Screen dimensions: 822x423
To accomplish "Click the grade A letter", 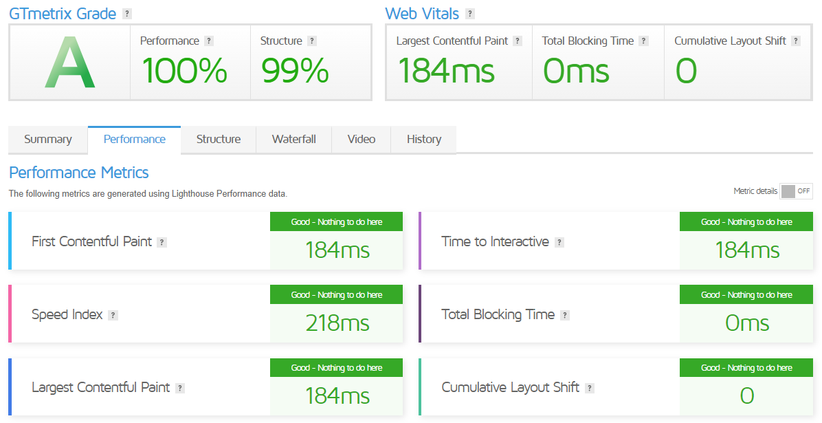I will click(x=69, y=63).
